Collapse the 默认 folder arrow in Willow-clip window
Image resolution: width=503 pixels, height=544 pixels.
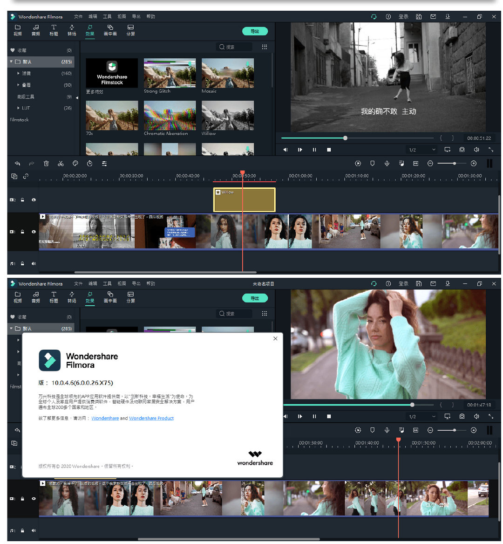click(x=11, y=62)
